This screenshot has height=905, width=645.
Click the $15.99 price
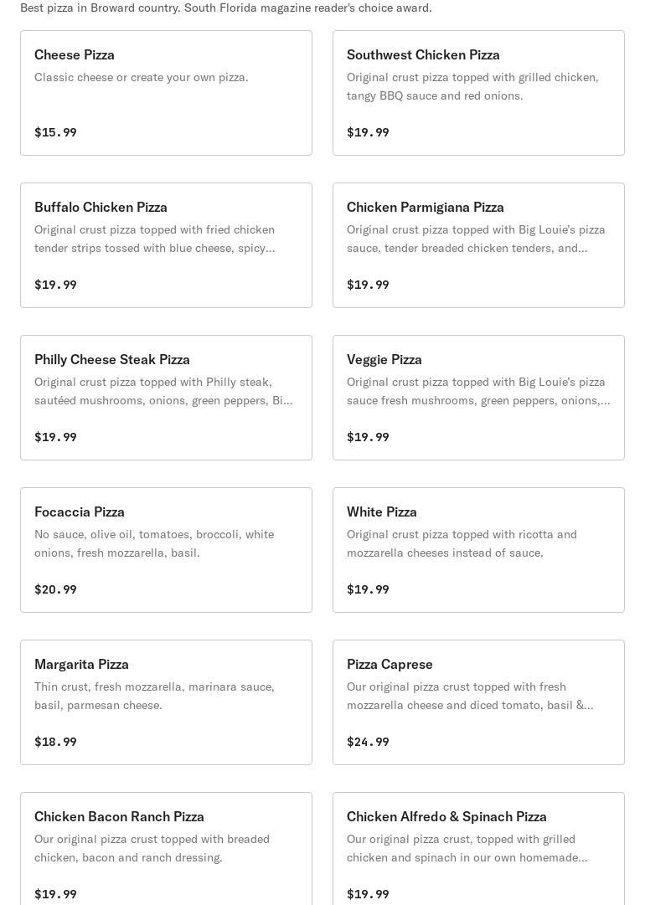[55, 132]
